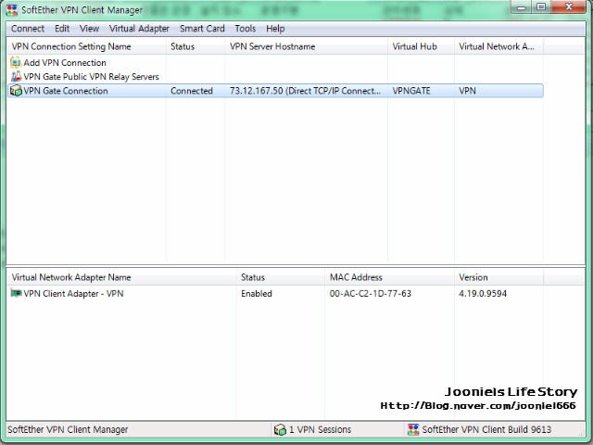Click the VPN Client Adapter network card icon
Screen dimensions: 593x445
click(16, 293)
